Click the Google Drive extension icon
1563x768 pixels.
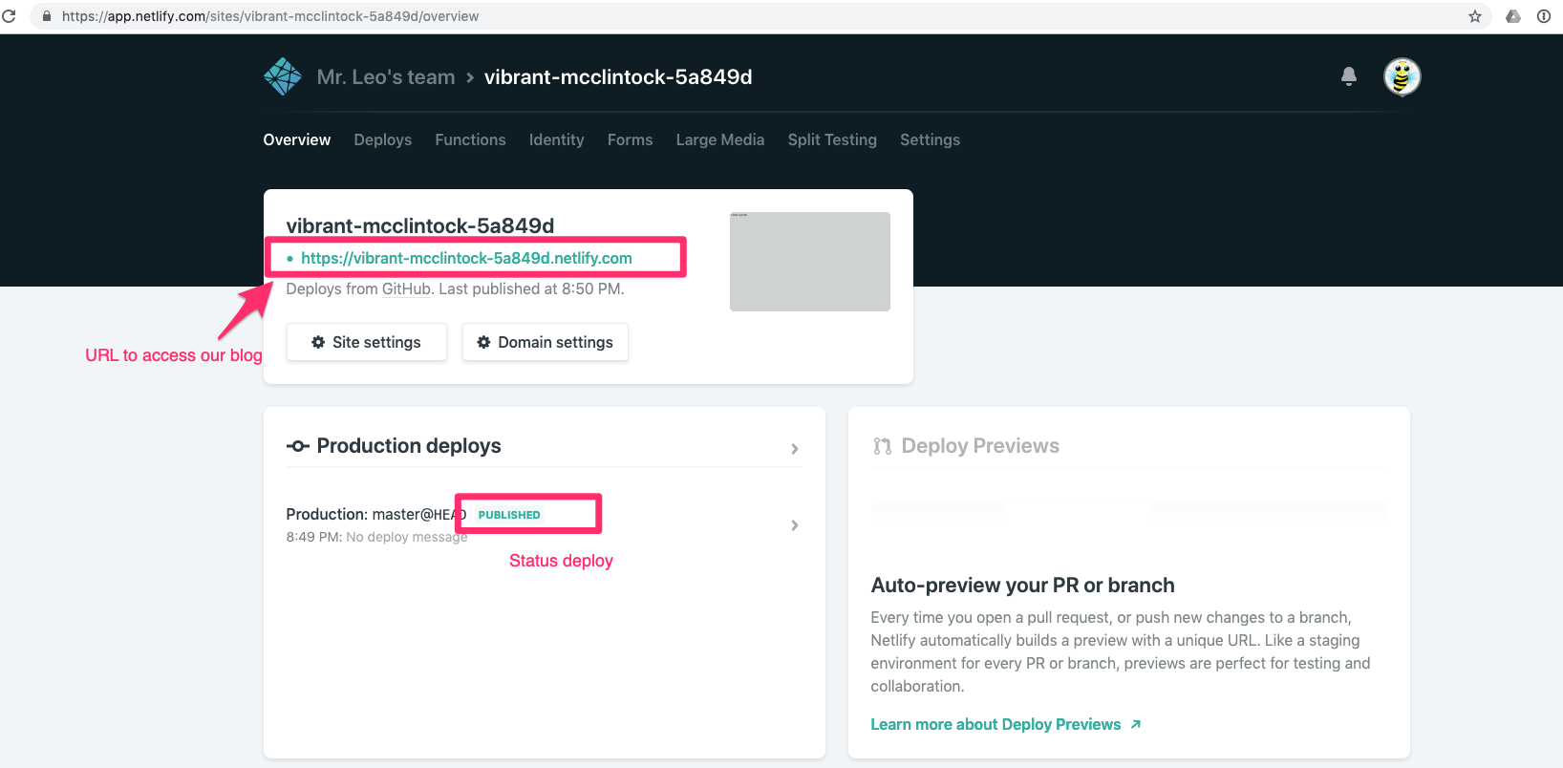[1513, 16]
